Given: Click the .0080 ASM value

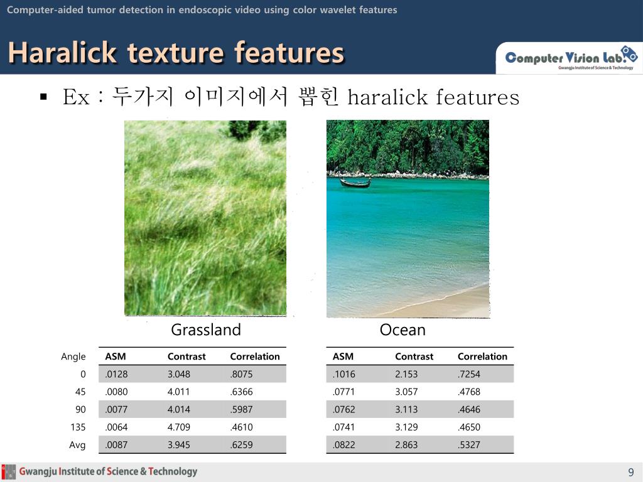Looking at the screenshot, I should coord(116,392).
